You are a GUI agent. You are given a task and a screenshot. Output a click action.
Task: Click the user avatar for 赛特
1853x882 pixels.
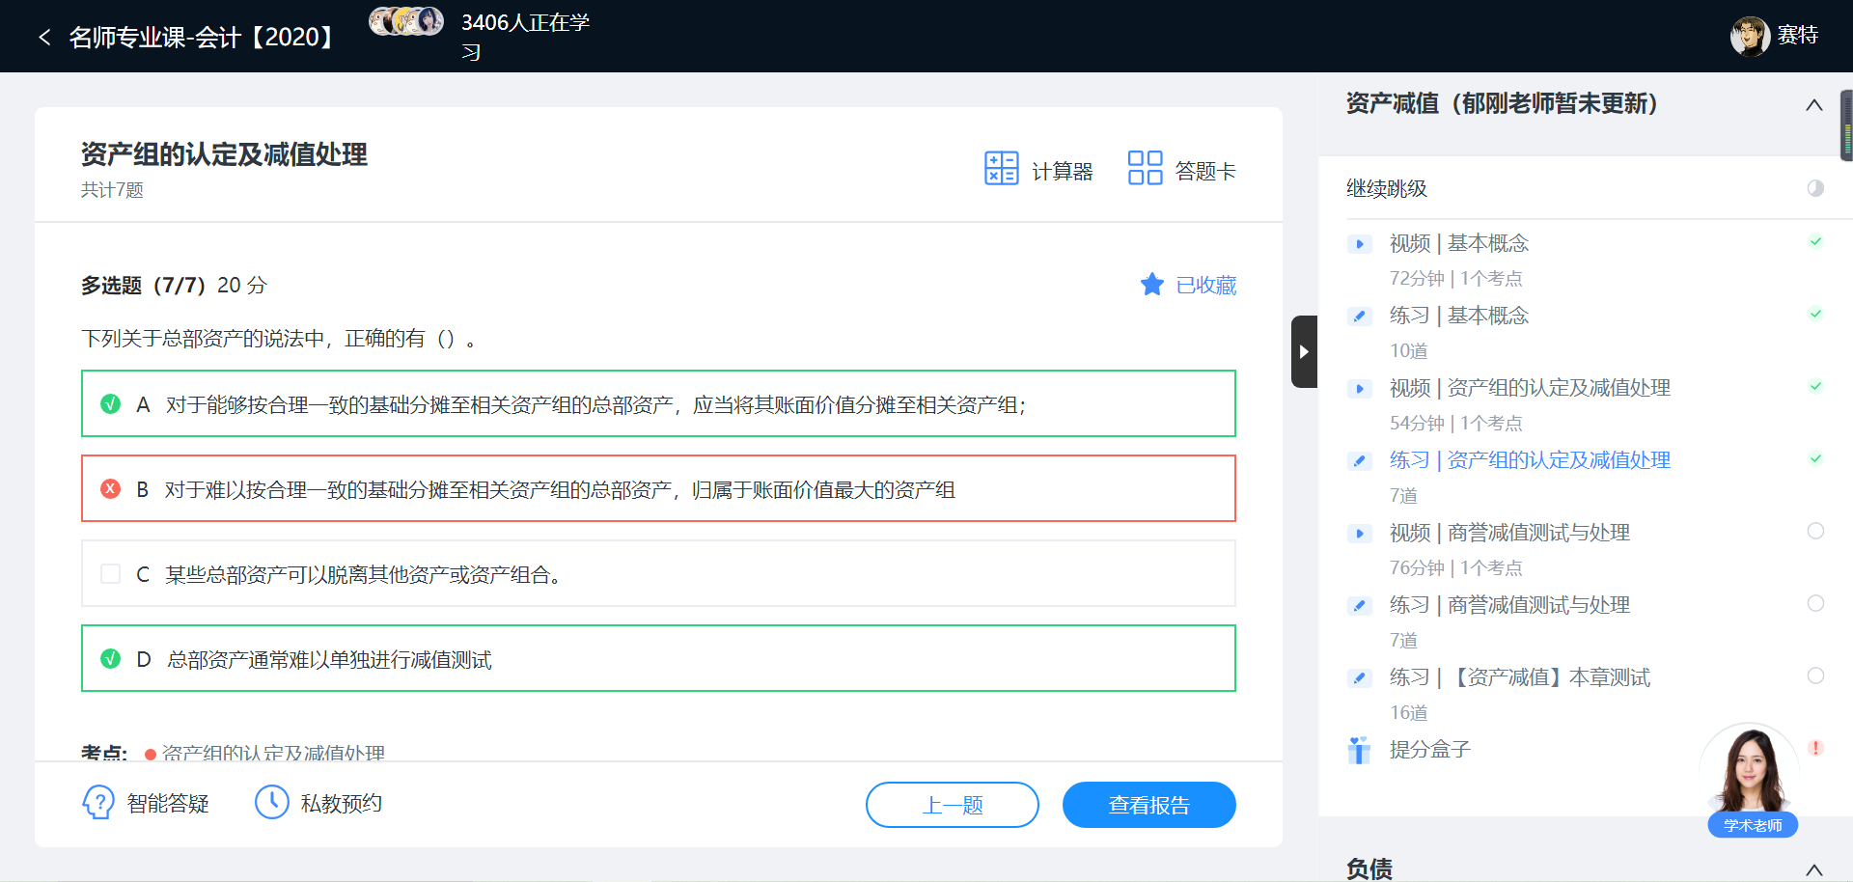click(x=1749, y=37)
